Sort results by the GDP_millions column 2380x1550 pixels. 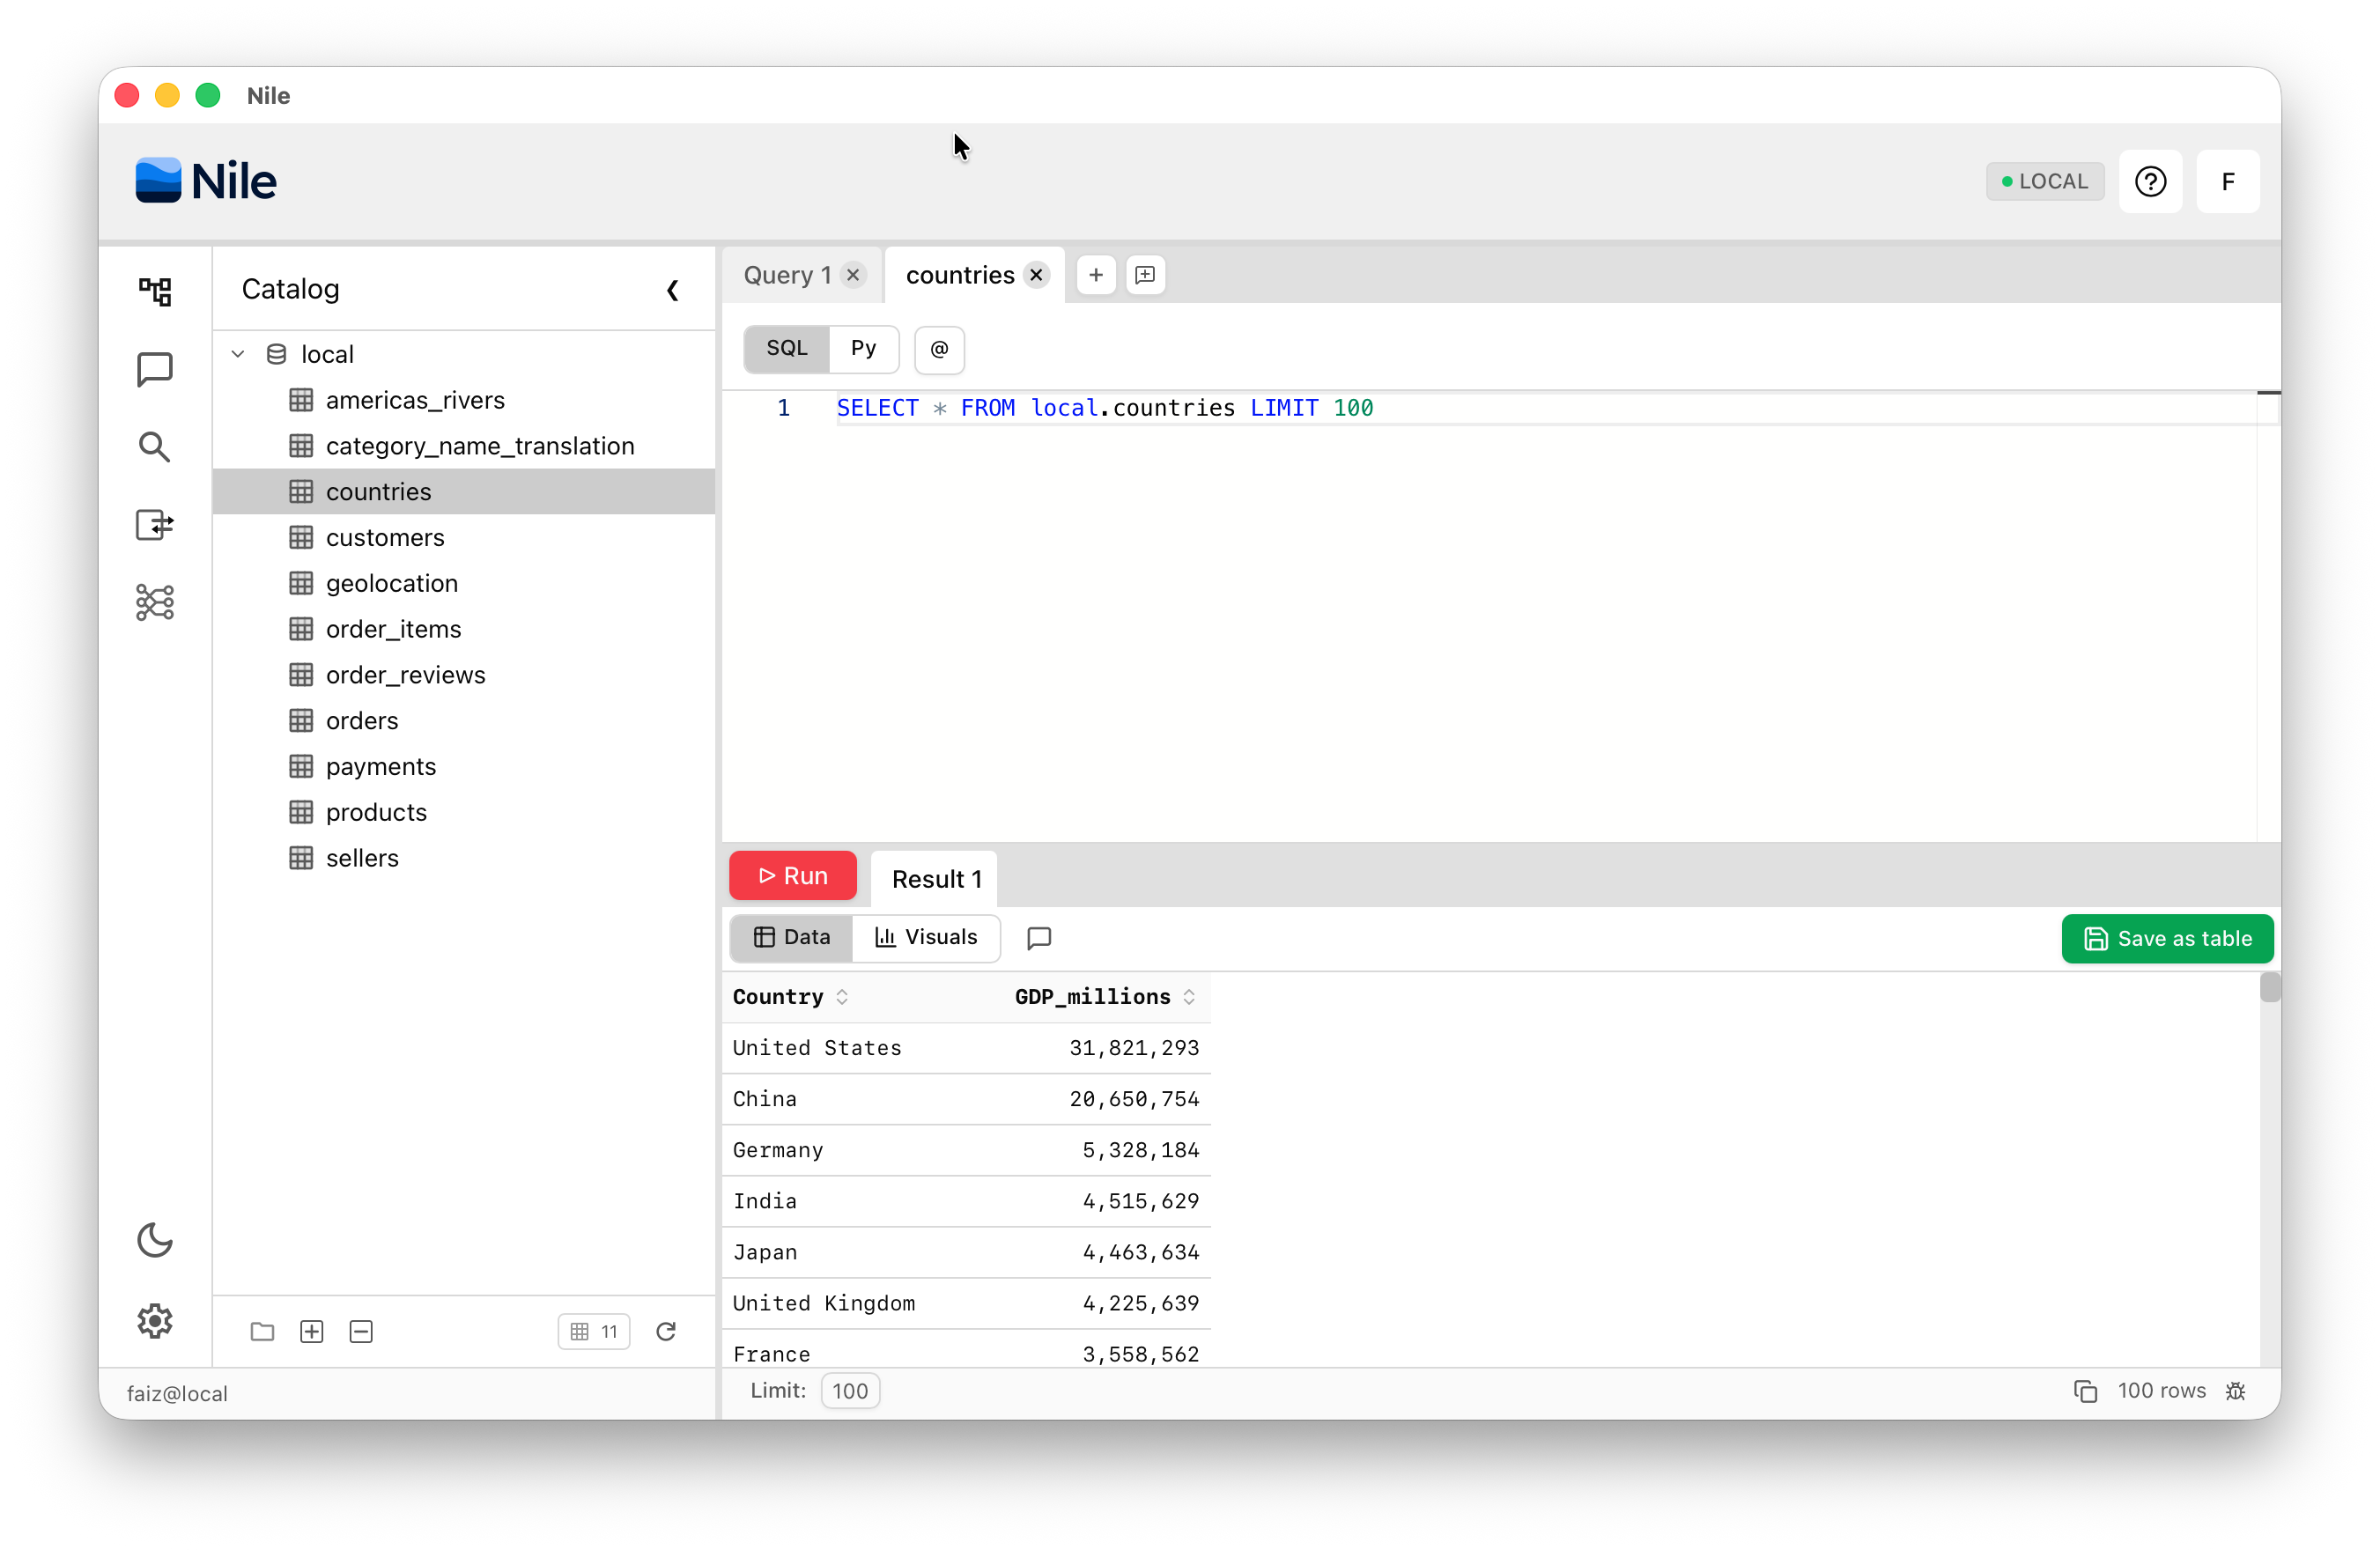1190,996
